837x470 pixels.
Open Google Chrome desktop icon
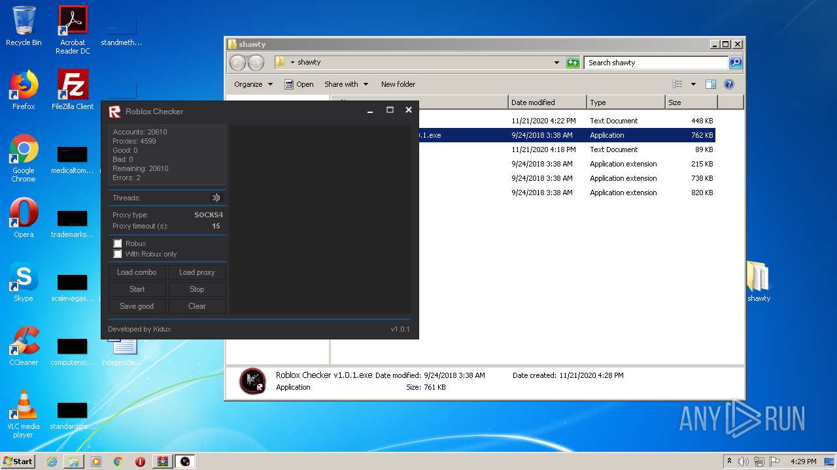[x=24, y=159]
